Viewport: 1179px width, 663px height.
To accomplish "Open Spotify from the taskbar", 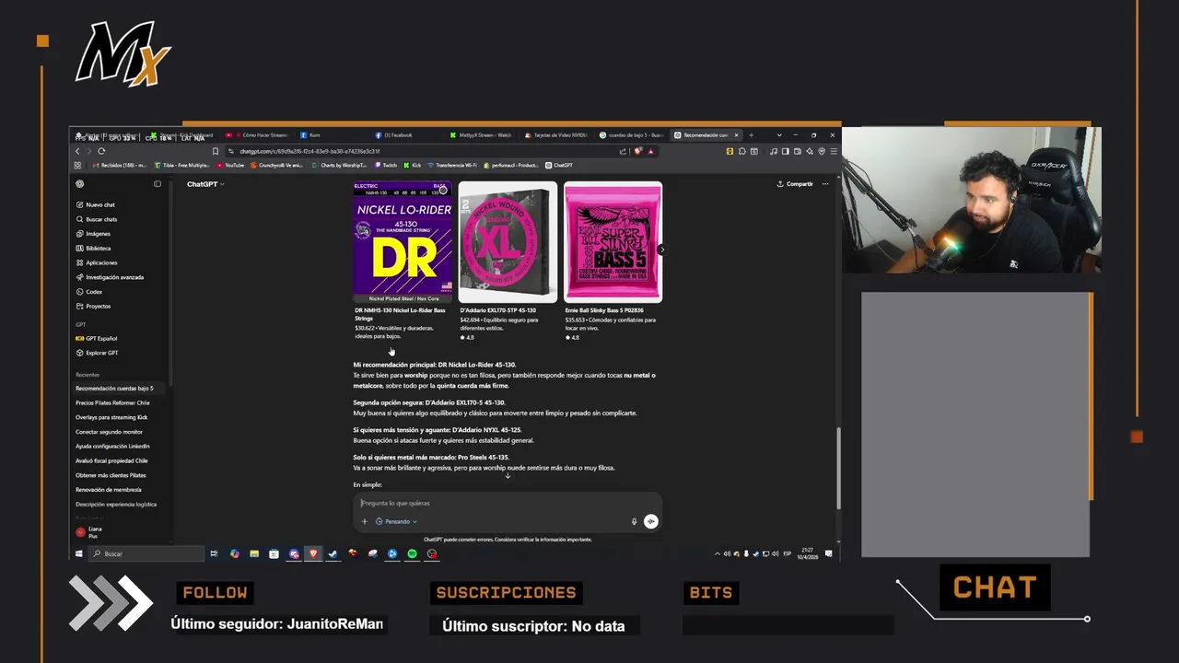I will pos(412,553).
